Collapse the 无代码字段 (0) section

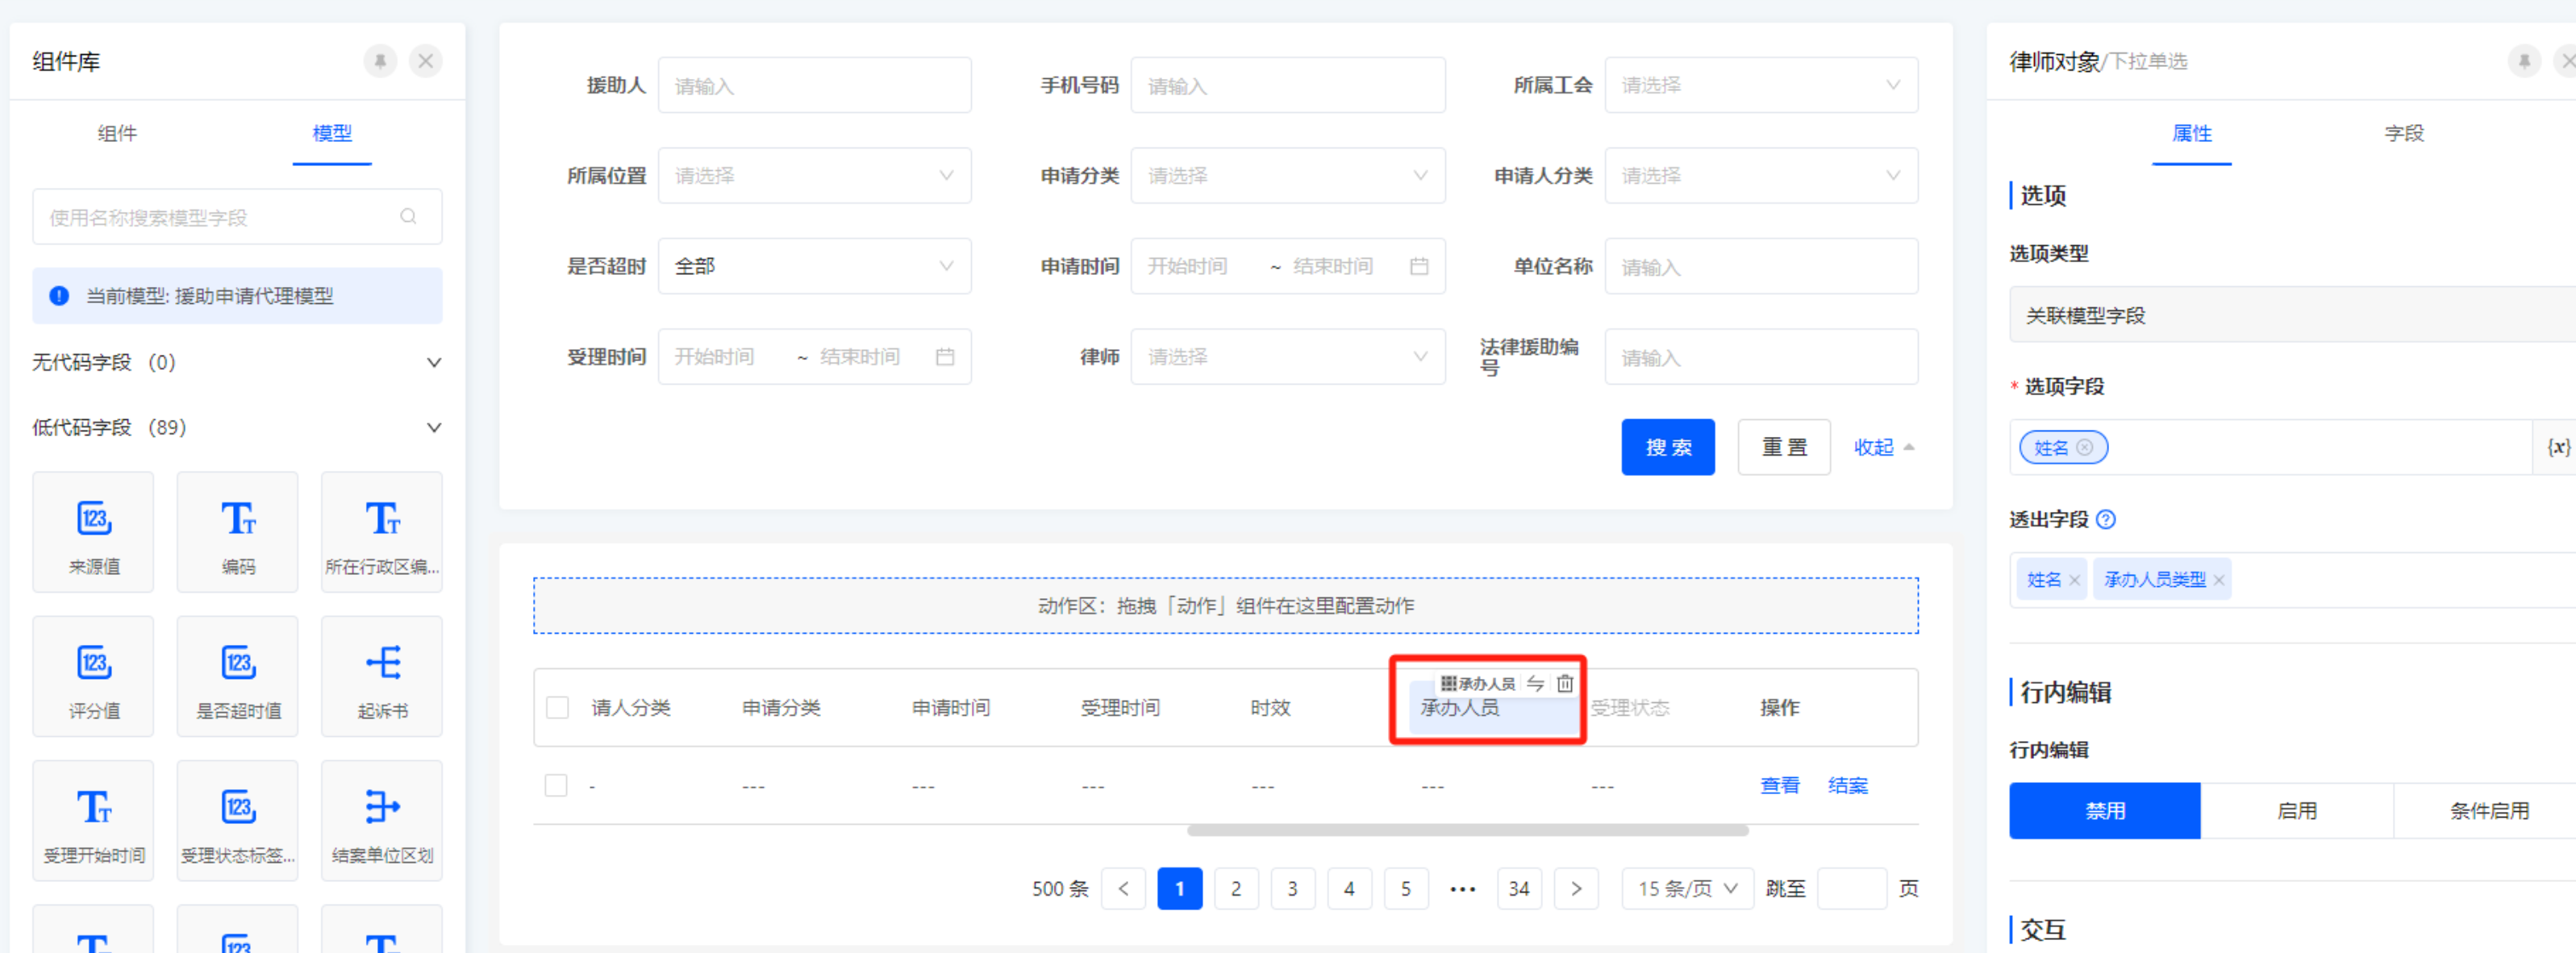click(434, 363)
